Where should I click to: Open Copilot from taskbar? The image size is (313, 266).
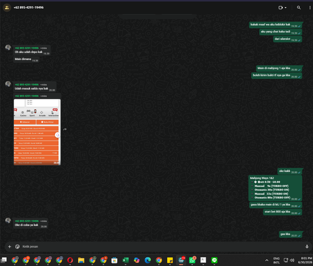136,260
